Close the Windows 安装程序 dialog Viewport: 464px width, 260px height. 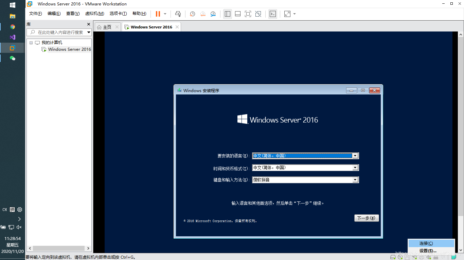point(374,90)
